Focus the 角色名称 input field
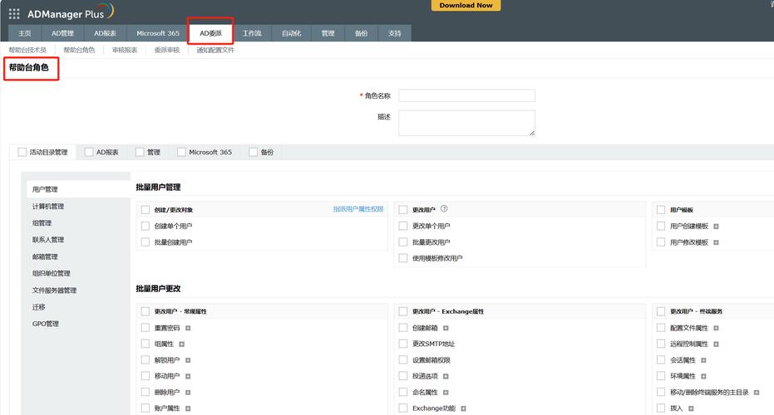This screenshot has width=774, height=415. click(467, 95)
